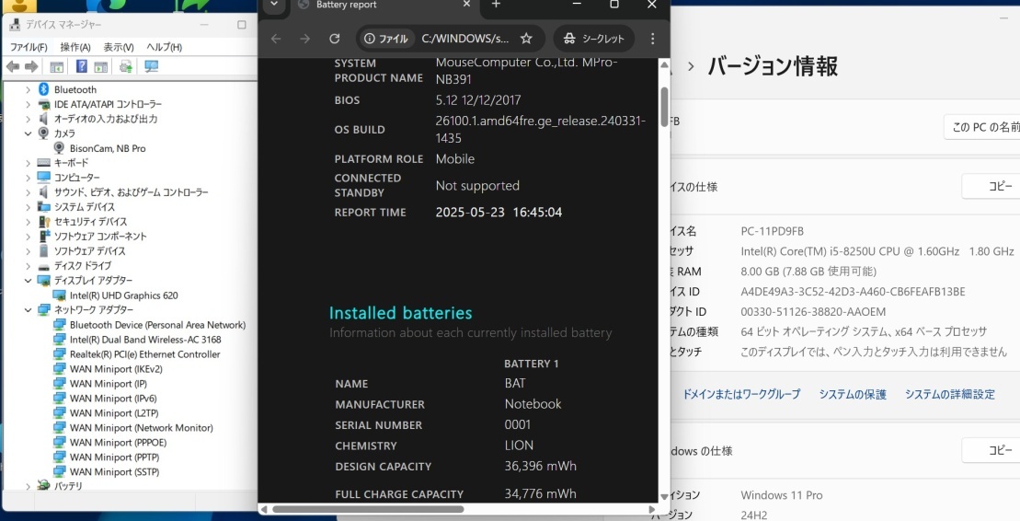This screenshot has width=1020, height=521.
Task: Open システムの保護 link
Action: 853,394
